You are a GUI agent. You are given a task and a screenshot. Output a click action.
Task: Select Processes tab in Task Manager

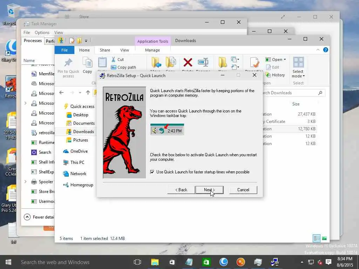[x=33, y=41]
